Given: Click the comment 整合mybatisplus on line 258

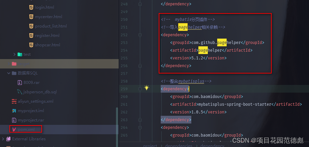Looking at the screenshot, I should pos(186,81).
